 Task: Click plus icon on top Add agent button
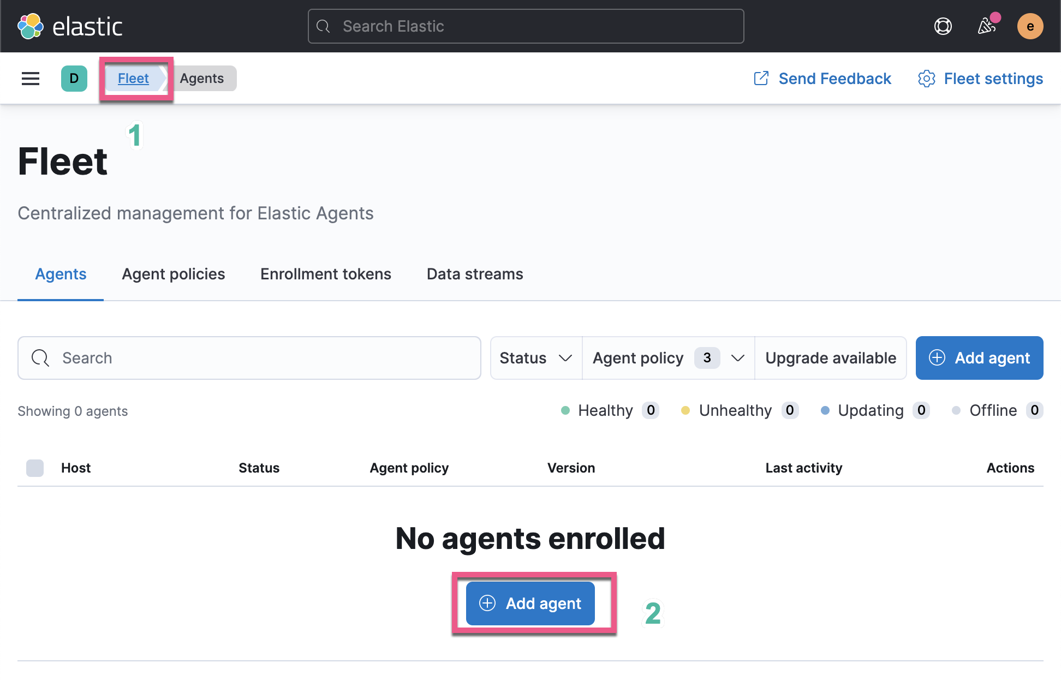(x=937, y=357)
